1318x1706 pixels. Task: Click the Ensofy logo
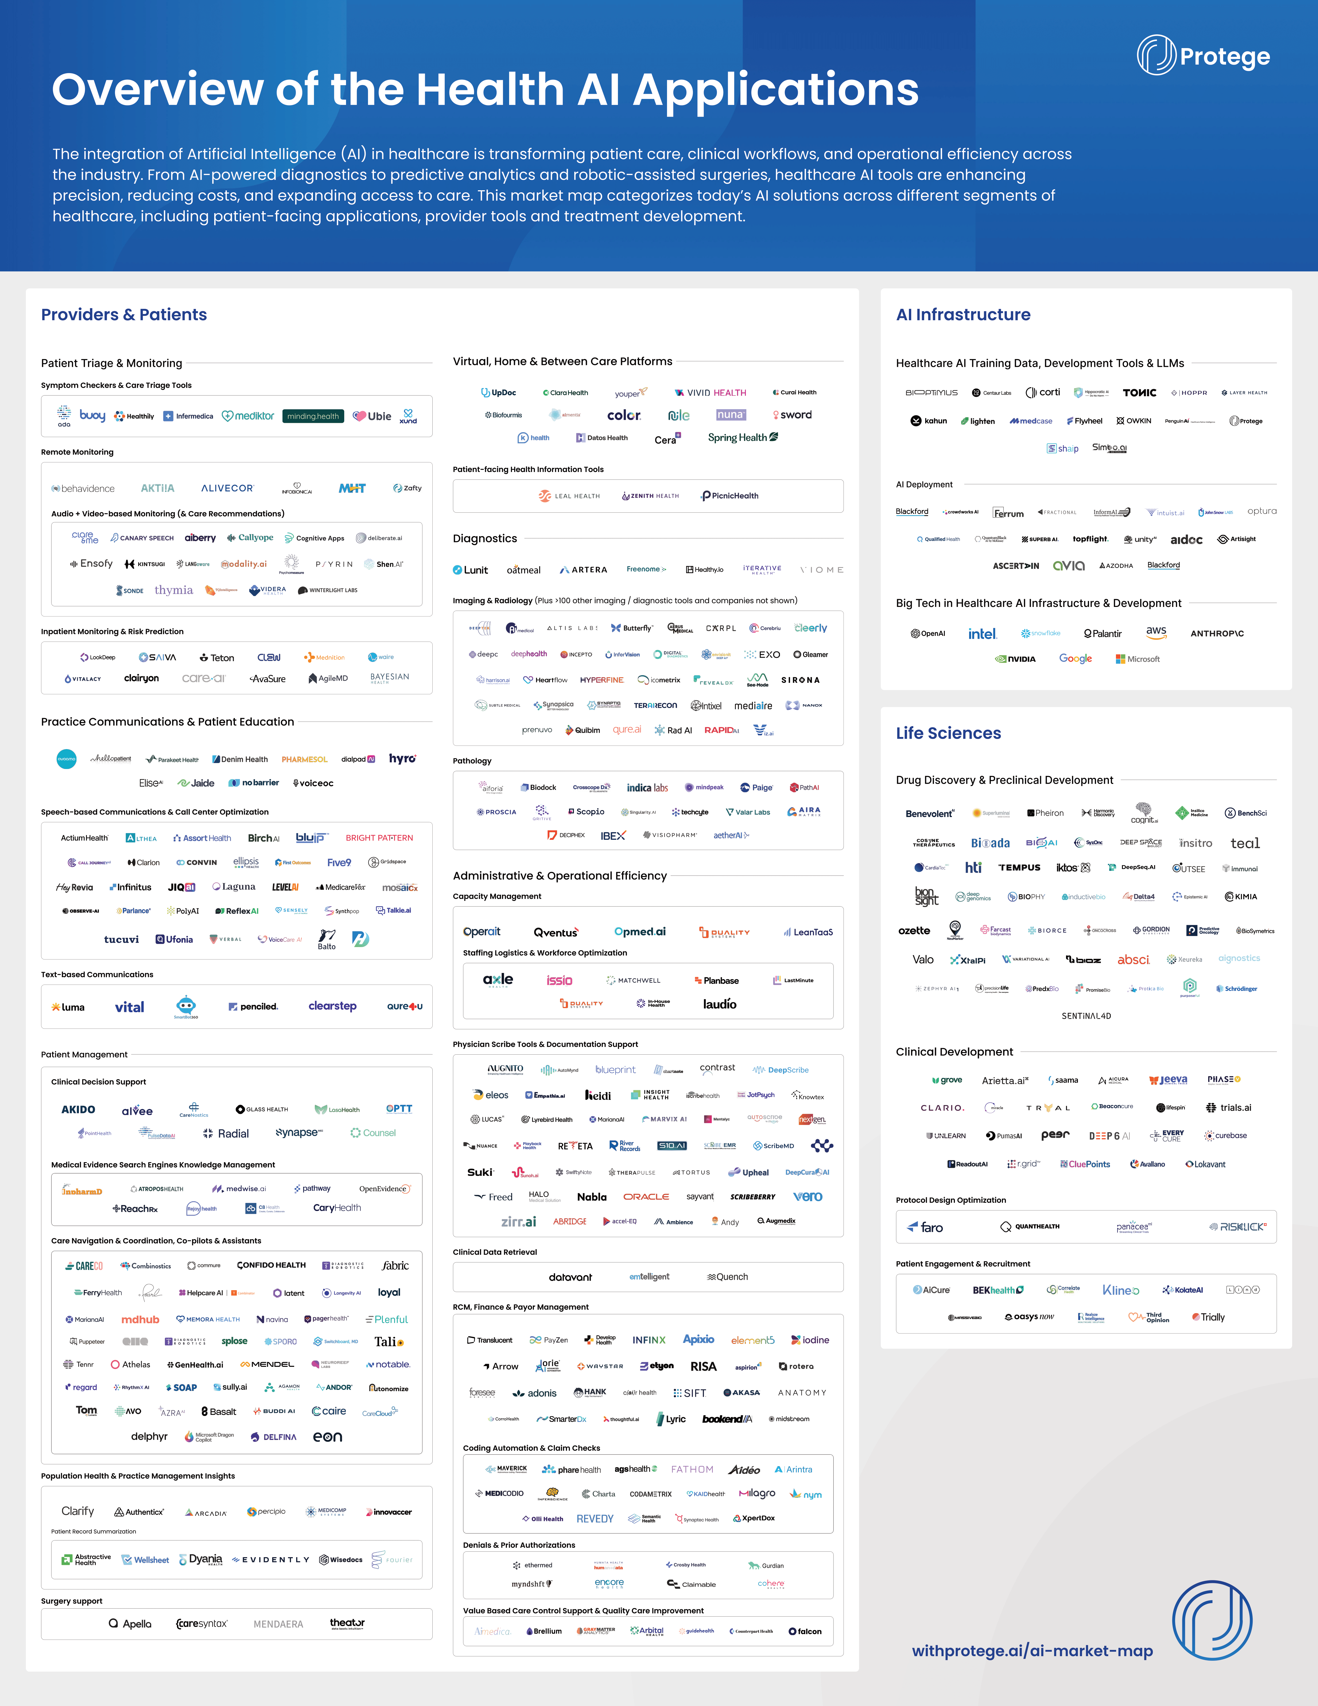click(91, 564)
